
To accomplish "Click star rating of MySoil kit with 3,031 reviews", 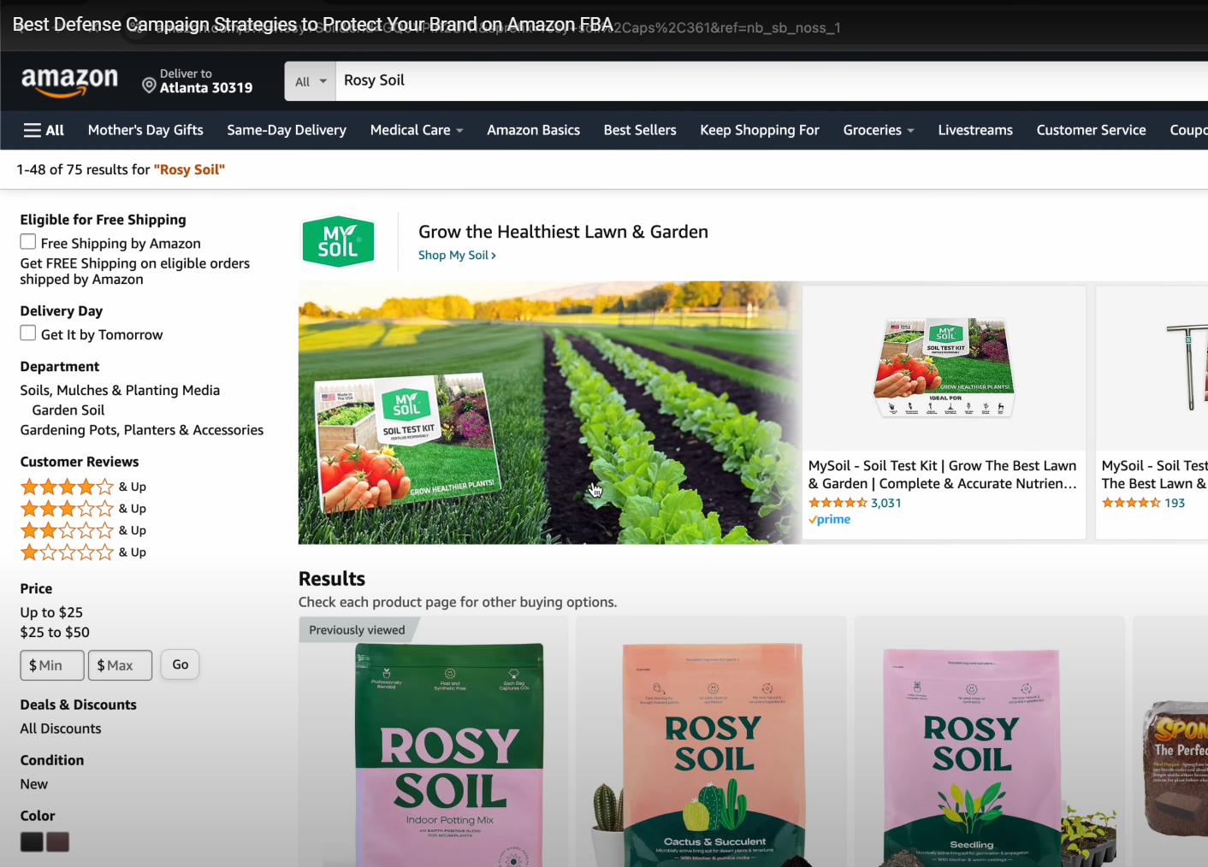I will pyautogui.click(x=838, y=503).
